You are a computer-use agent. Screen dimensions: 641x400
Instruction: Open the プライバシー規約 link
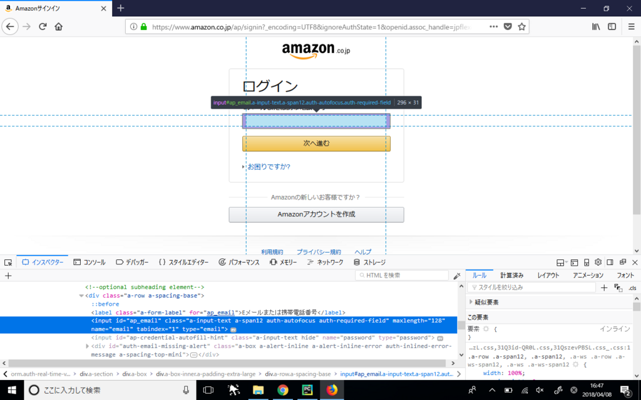coord(319,251)
